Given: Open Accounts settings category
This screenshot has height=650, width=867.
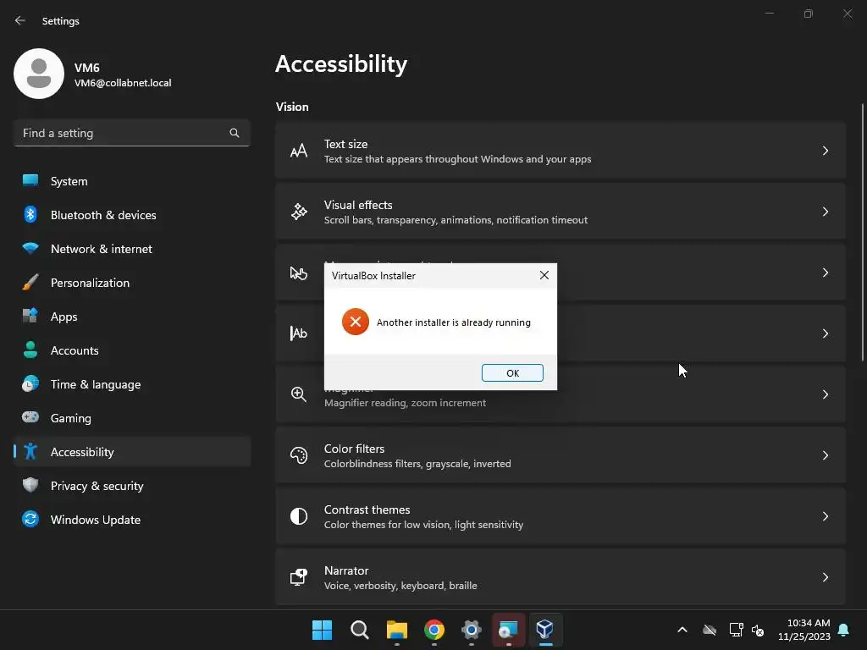Looking at the screenshot, I should point(131,350).
